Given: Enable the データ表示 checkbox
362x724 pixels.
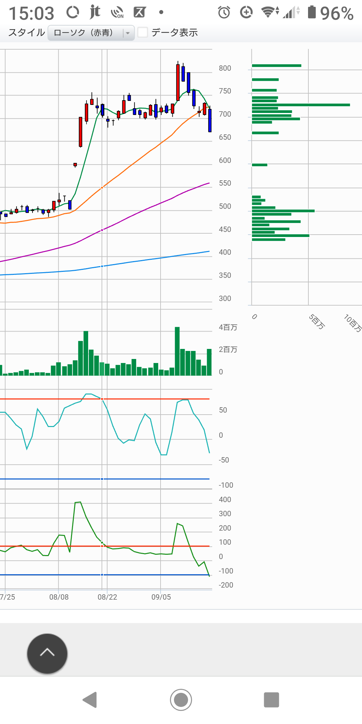Looking at the screenshot, I should point(143,33).
